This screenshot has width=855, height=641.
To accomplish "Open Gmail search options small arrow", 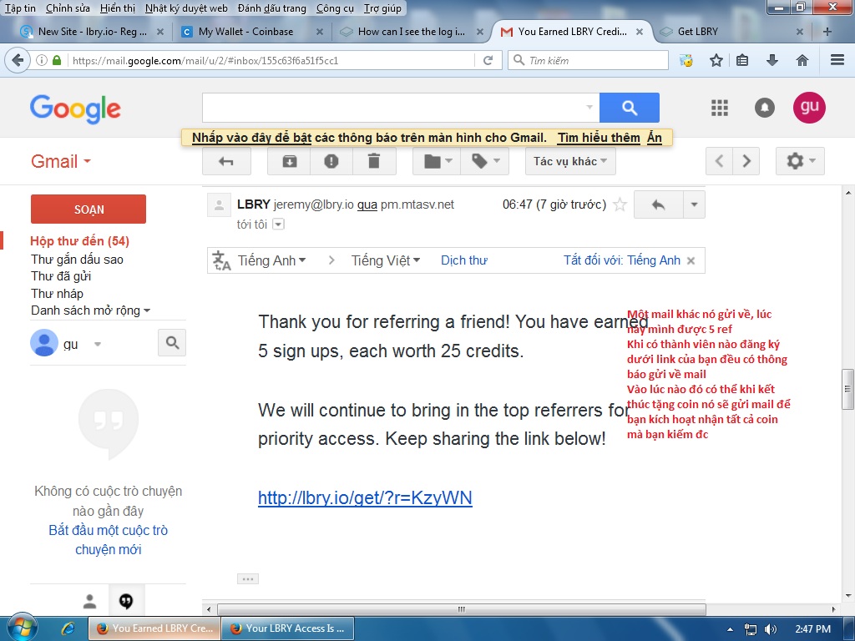I will point(589,108).
